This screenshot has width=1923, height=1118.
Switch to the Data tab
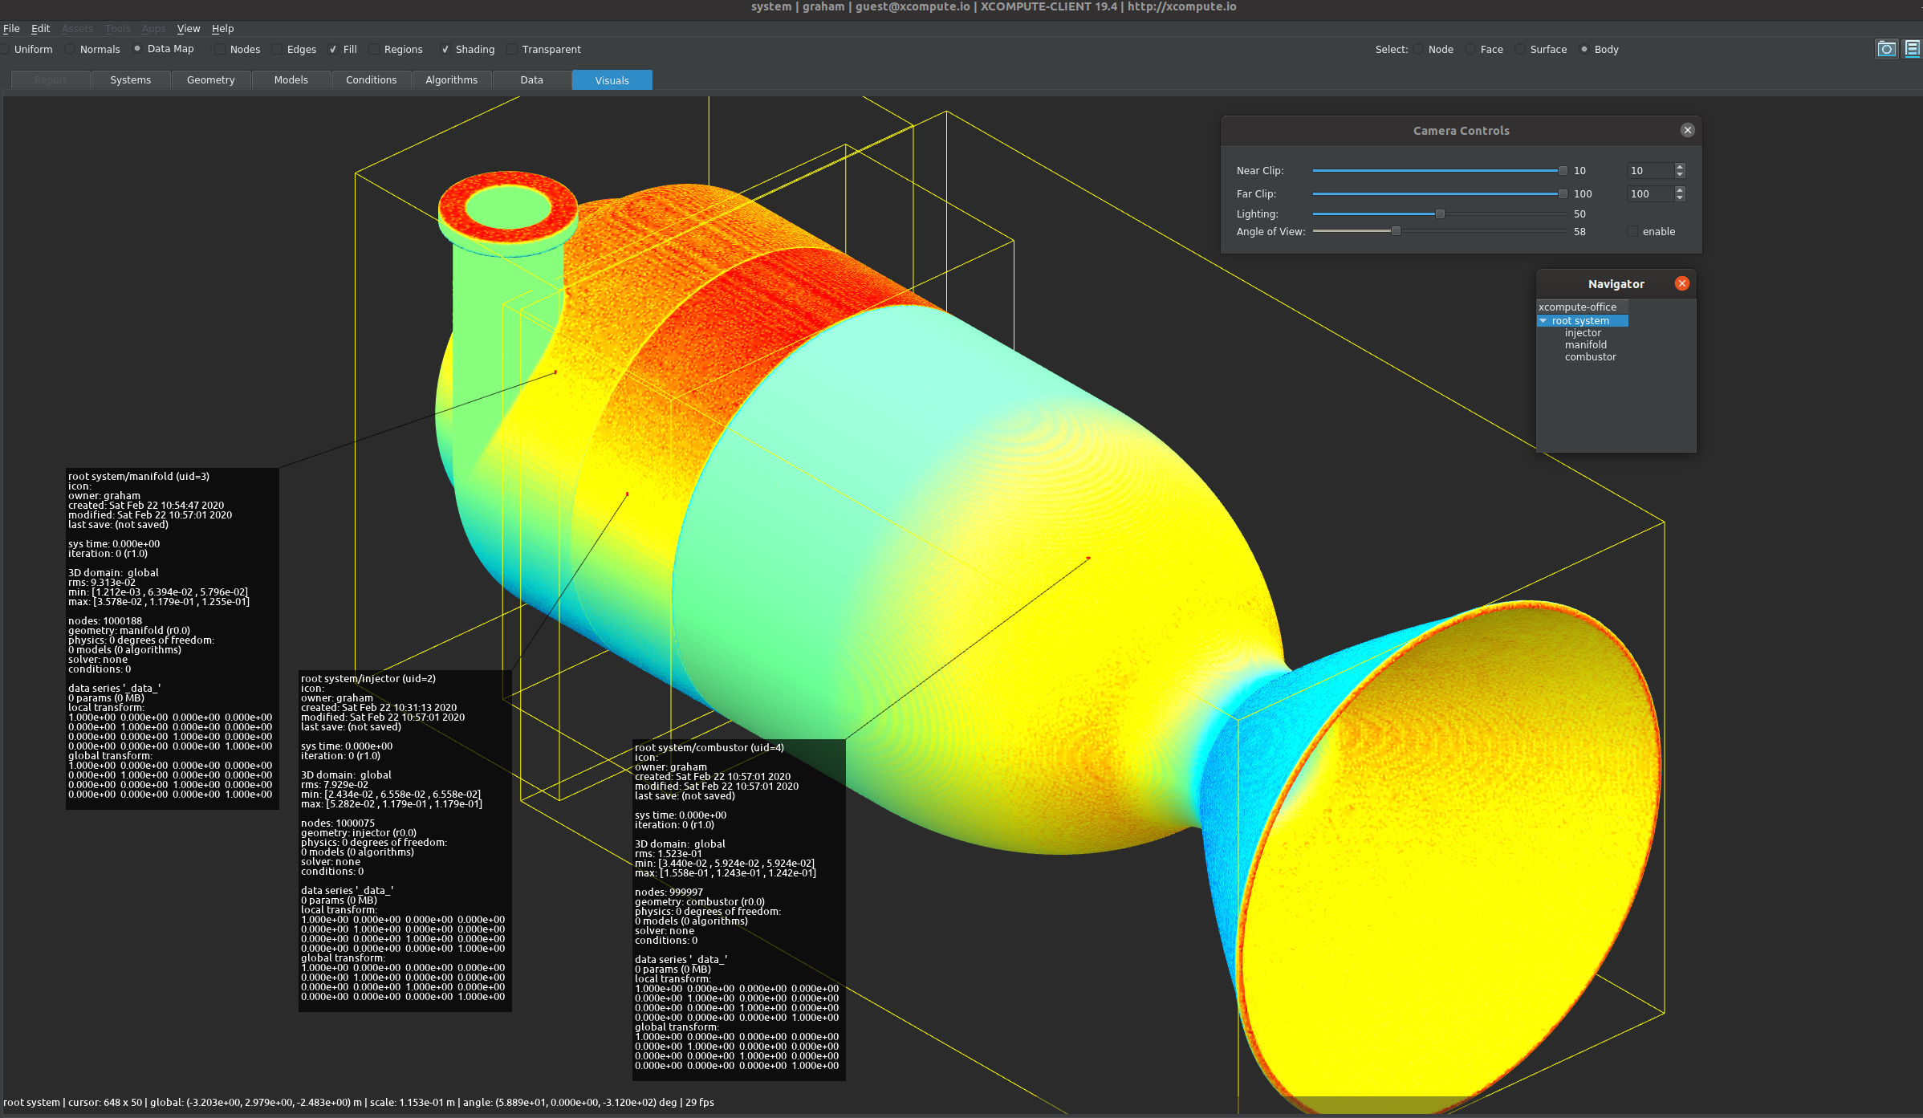pyautogui.click(x=532, y=80)
